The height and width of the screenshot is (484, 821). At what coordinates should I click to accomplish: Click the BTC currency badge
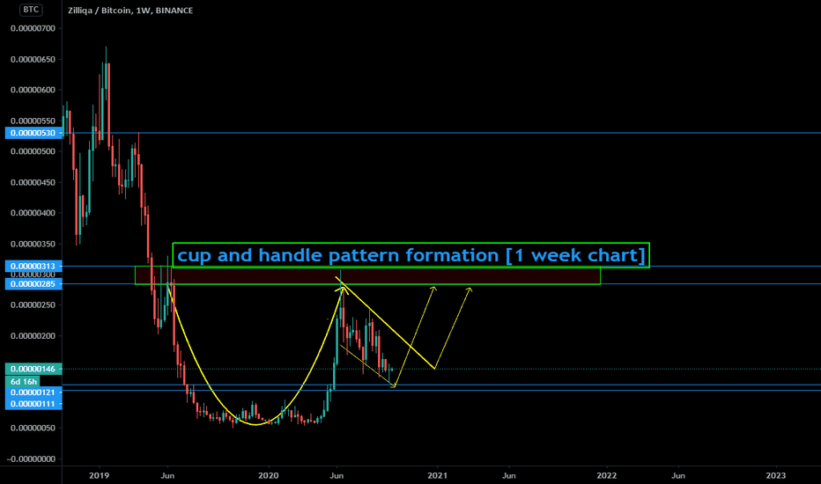pos(31,10)
